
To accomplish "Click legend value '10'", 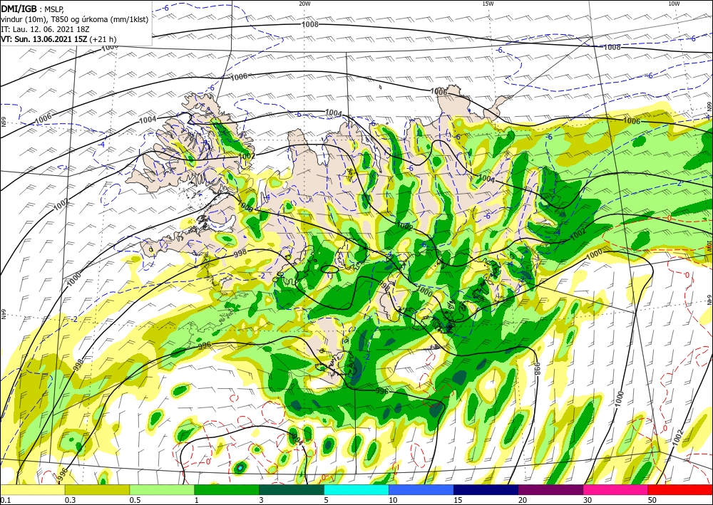I will (x=394, y=500).
